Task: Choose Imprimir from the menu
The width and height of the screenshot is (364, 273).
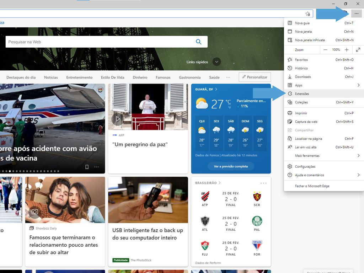Action: click(324, 113)
